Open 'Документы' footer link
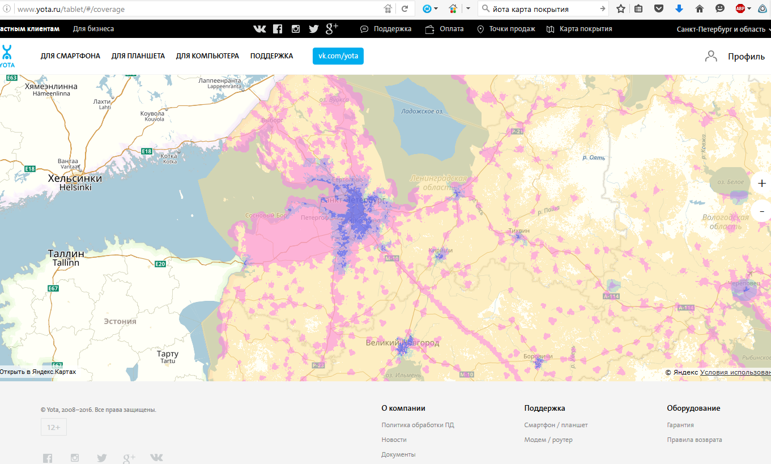Screen dimensions: 771x464 click(x=398, y=454)
